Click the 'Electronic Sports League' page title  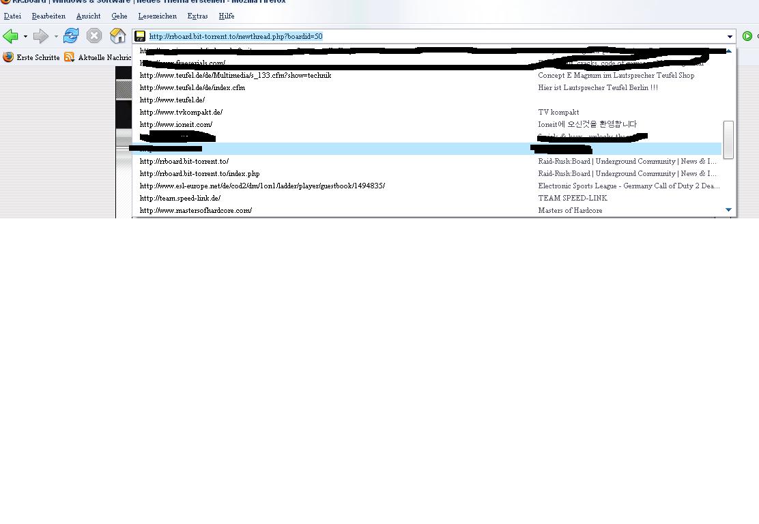(x=629, y=186)
